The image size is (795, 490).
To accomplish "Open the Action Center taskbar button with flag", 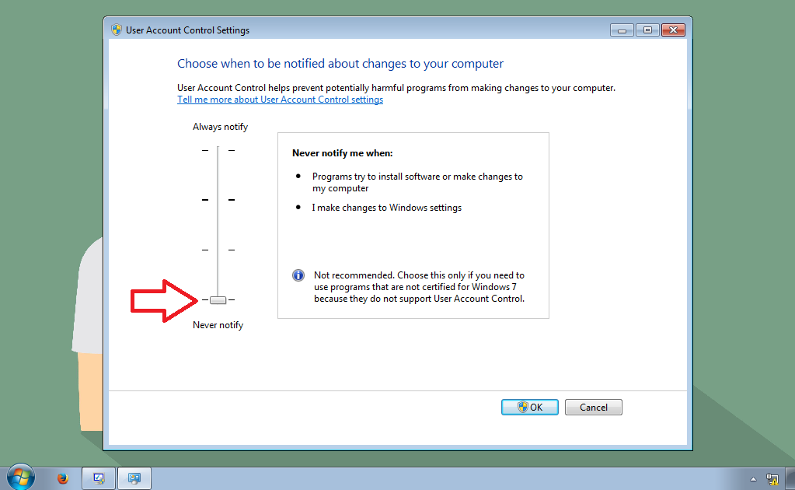I will pyautogui.click(x=99, y=478).
